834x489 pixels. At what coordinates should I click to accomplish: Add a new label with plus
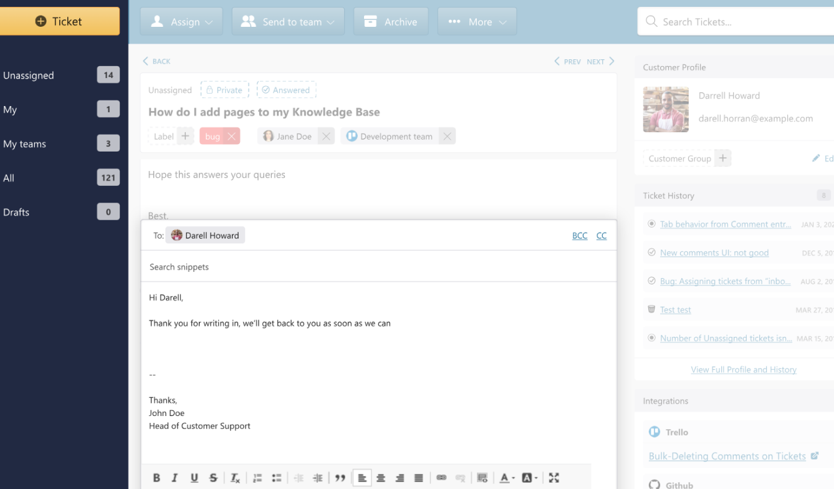pyautogui.click(x=185, y=136)
